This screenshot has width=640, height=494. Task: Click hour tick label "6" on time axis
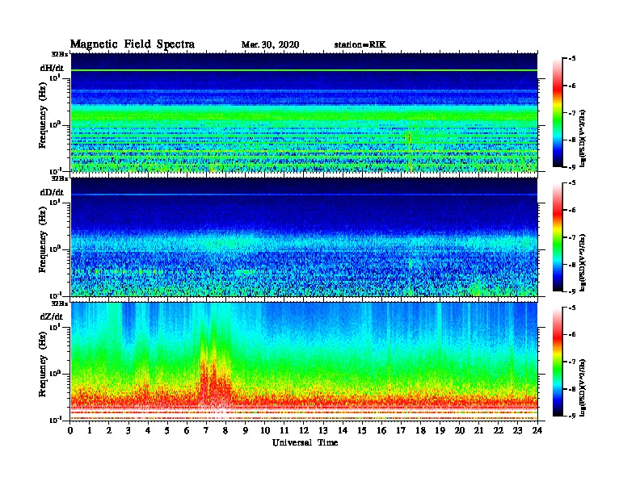click(187, 431)
